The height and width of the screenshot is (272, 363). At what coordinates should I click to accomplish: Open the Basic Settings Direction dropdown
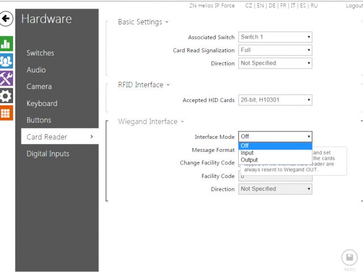pyautogui.click(x=275, y=63)
